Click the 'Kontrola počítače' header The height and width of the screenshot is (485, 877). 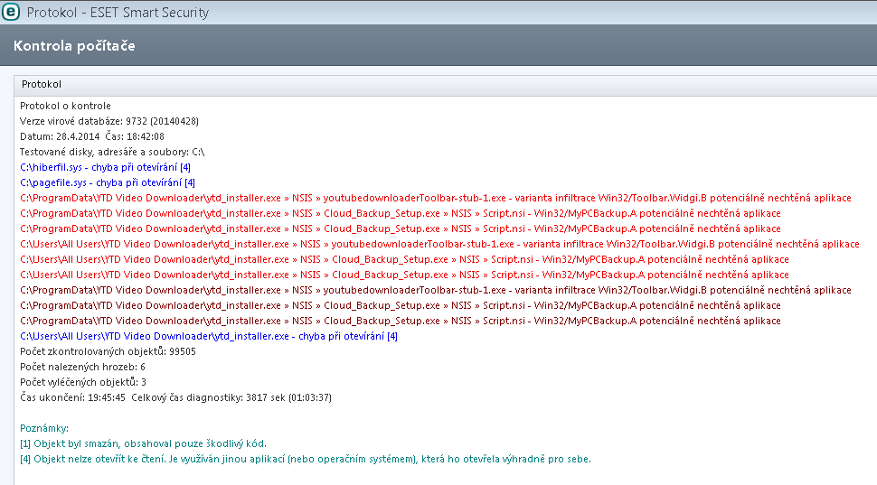tap(74, 46)
